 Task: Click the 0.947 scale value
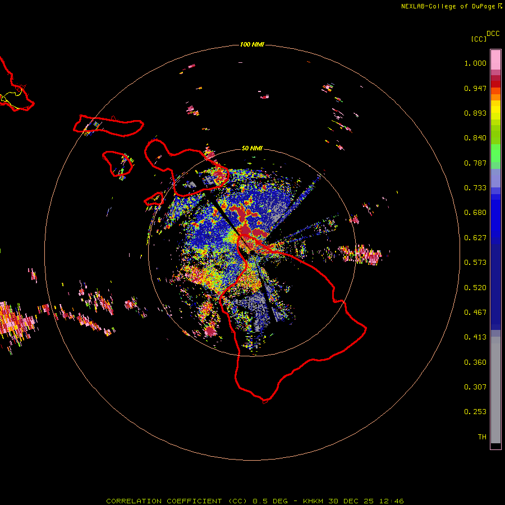point(475,88)
